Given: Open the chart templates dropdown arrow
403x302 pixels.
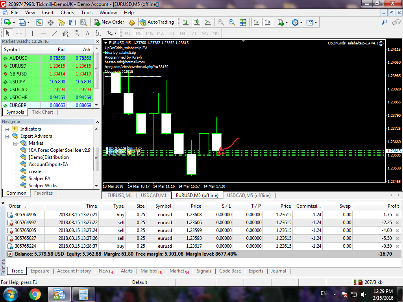Looking at the screenshot, I should (316, 22).
